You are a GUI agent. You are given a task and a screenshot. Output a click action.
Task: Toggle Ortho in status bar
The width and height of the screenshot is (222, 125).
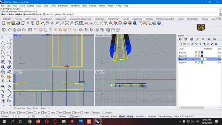click(x=114, y=116)
